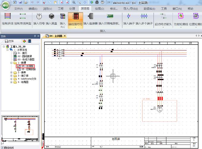The height and width of the screenshot is (149, 202).
Task: Click the 插入连接器 (insert connector) icon
Action: click(x=90, y=18)
